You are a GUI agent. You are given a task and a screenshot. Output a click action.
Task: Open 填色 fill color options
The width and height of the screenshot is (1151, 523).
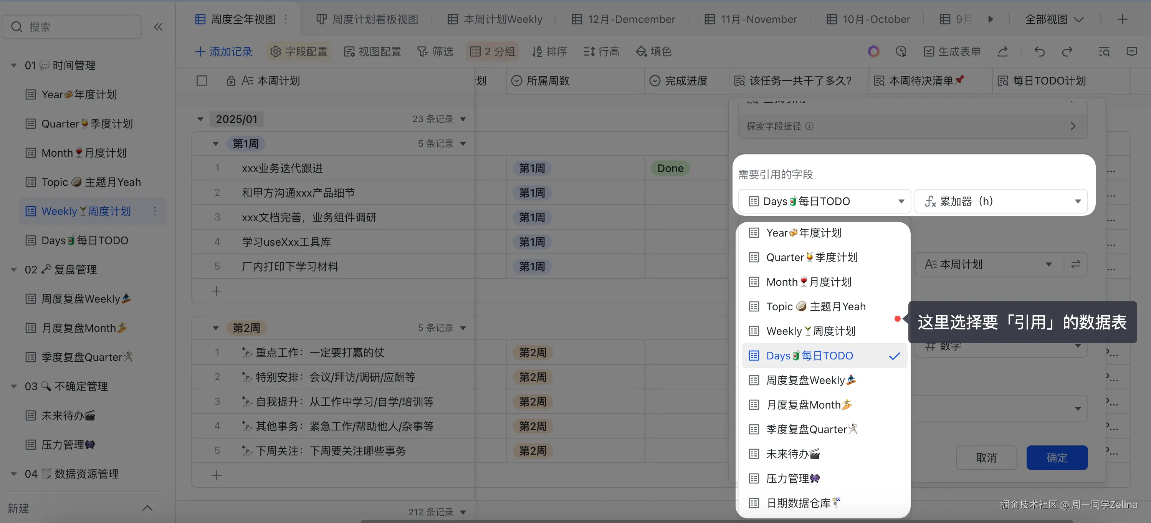654,51
